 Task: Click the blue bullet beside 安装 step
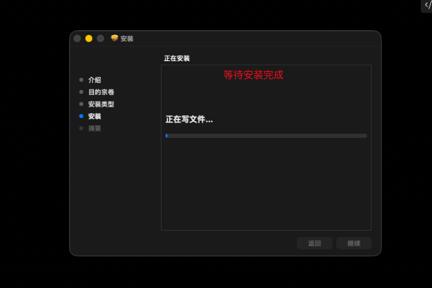point(81,116)
